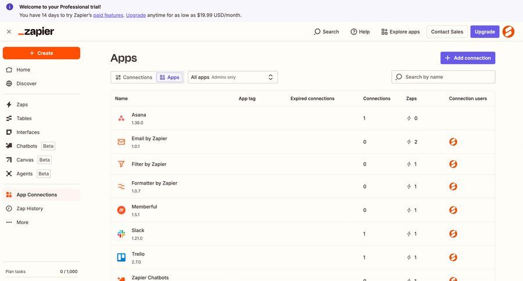Screen dimensions: 523x281
Task: Click the Trello app icon
Action: [121, 257]
